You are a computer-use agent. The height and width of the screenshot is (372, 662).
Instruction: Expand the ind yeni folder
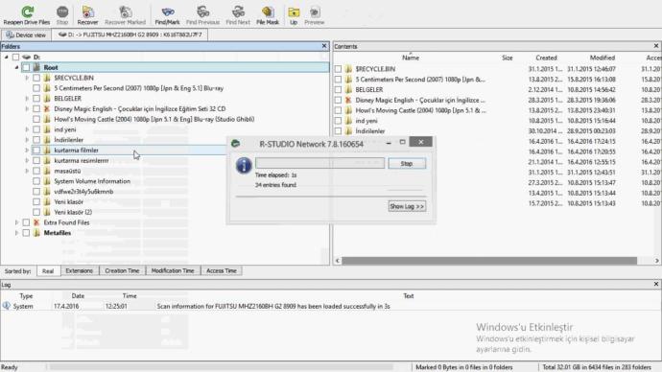27,129
